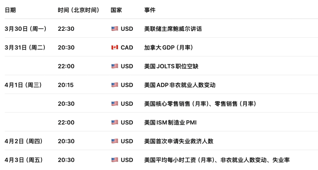Select the 日期 column header
Viewport: 318px width, 170px height.
(10, 10)
